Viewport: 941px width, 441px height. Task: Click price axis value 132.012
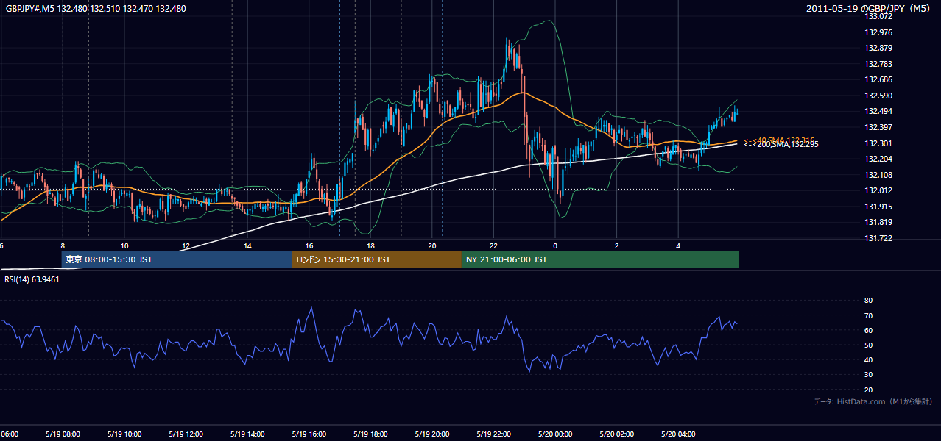(x=878, y=191)
